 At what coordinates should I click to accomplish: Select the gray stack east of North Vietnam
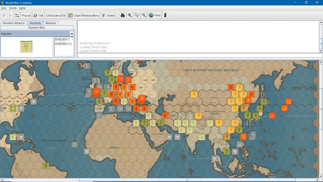coord(252,135)
